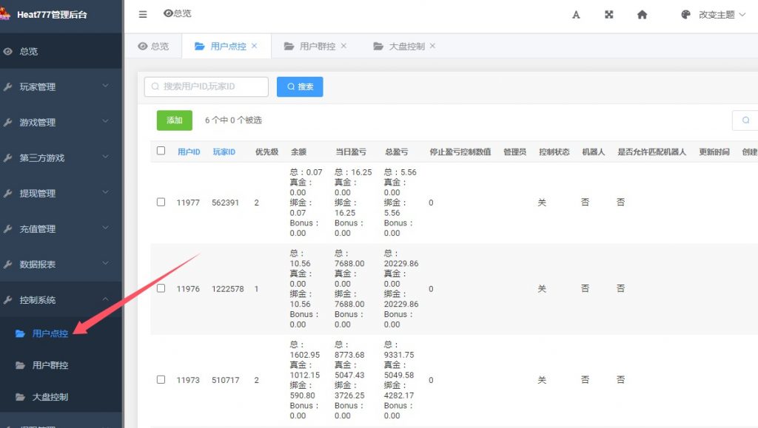Click the font size 'A' icon
The width and height of the screenshot is (758, 428).
[x=576, y=15]
